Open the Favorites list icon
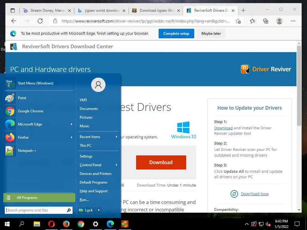The image size is (307, 230). click(252, 21)
